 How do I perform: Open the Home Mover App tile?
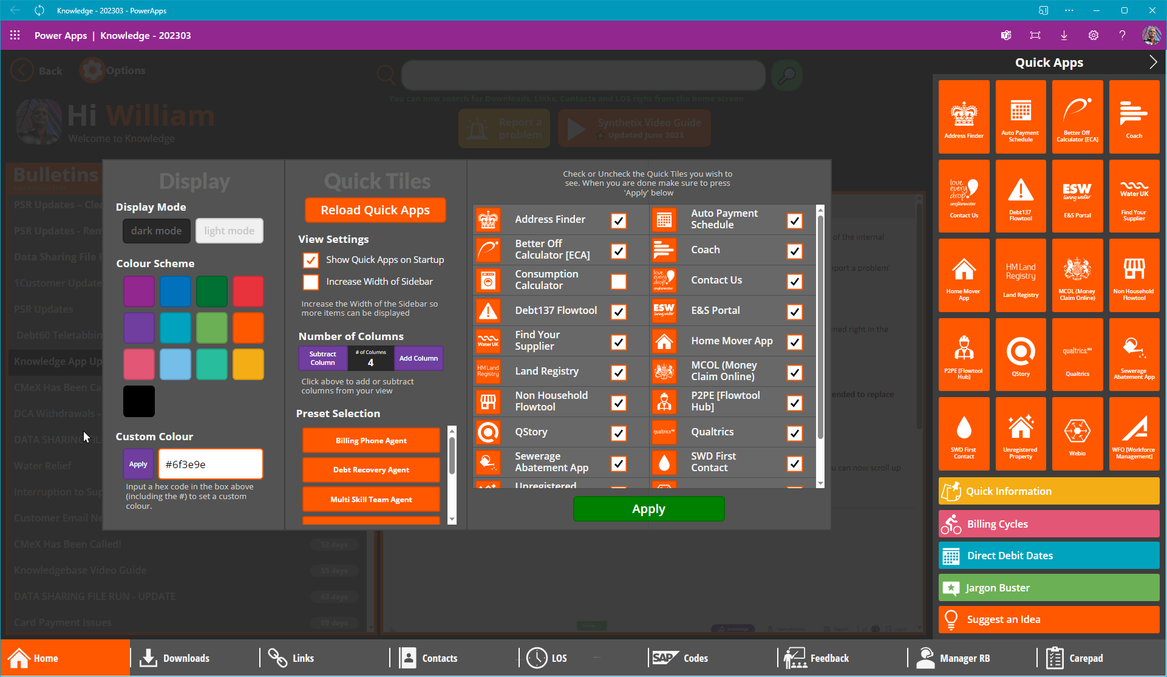click(964, 275)
